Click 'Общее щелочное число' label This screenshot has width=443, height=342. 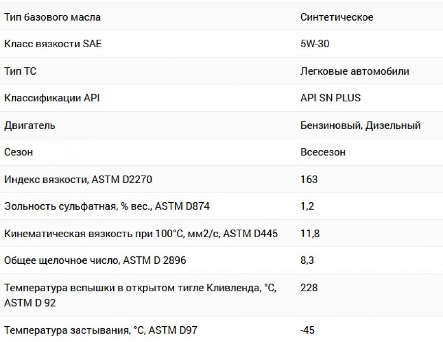pyautogui.click(x=95, y=260)
